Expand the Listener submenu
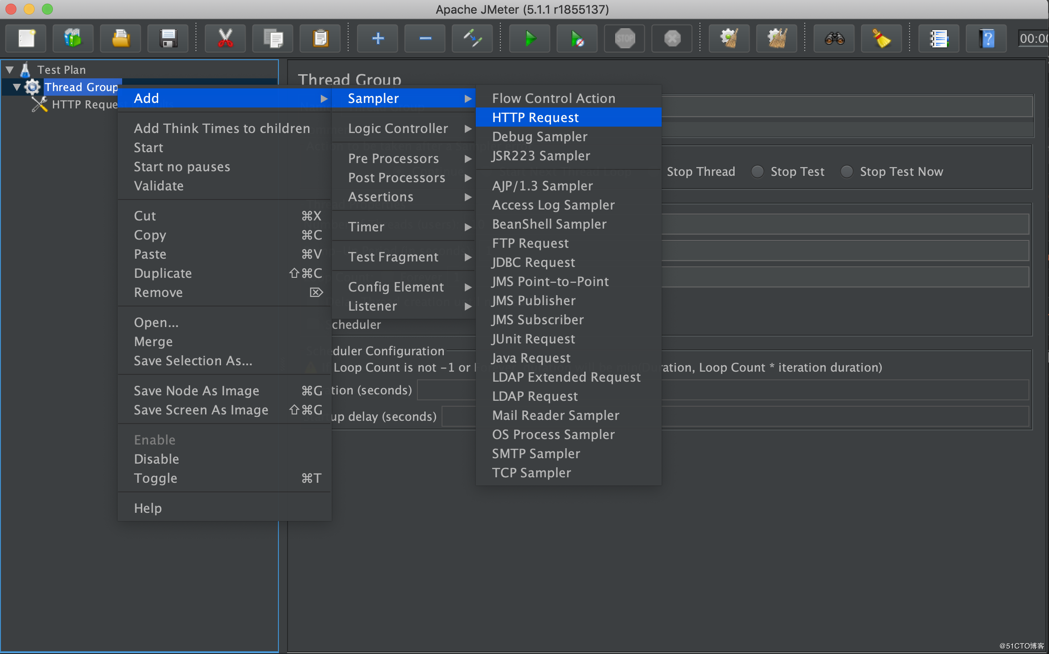 pos(404,306)
